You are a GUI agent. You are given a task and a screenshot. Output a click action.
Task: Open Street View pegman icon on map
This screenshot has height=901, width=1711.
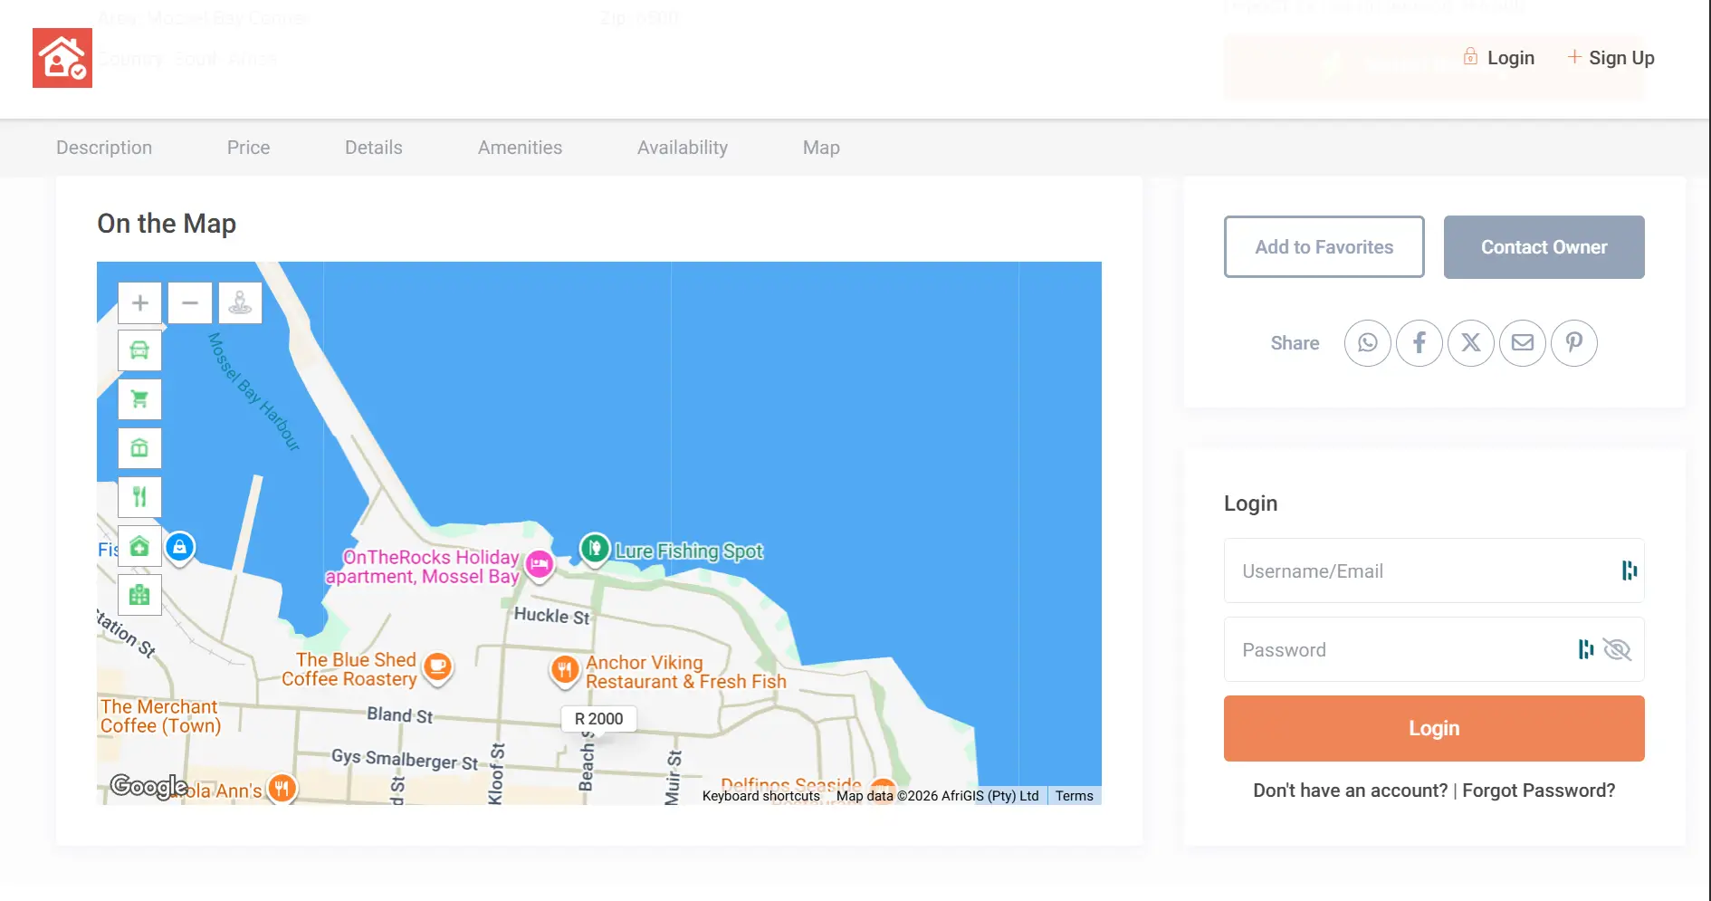click(240, 302)
